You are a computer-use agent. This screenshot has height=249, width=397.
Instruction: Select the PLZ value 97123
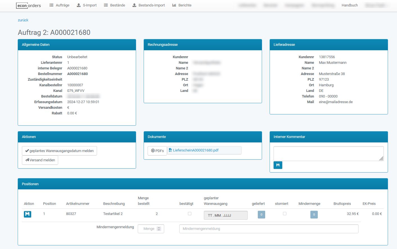[324, 80]
